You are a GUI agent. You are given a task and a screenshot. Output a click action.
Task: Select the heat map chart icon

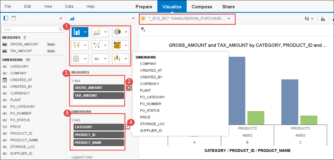click(117, 45)
